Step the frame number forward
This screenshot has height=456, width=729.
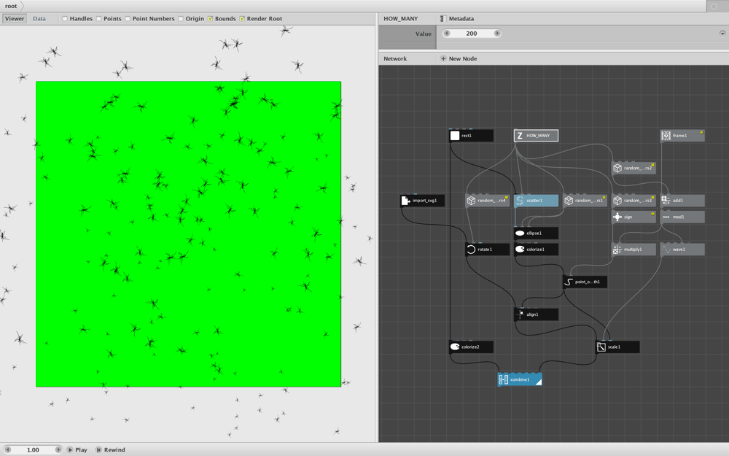[x=58, y=449]
